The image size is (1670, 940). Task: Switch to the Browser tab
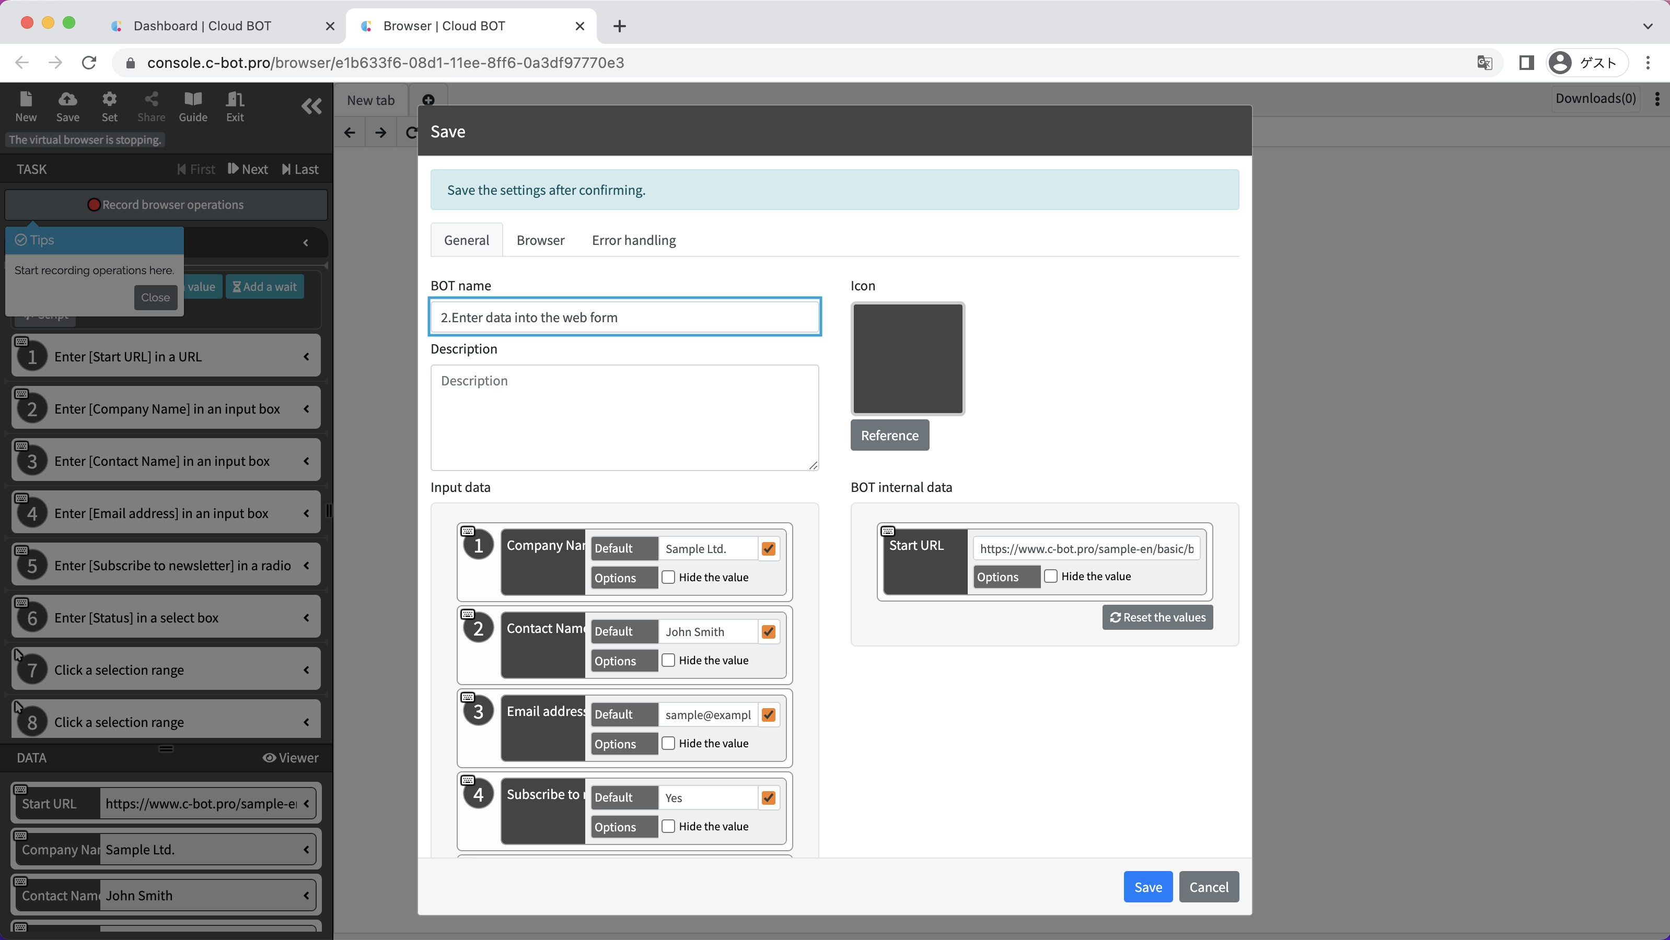tap(540, 240)
